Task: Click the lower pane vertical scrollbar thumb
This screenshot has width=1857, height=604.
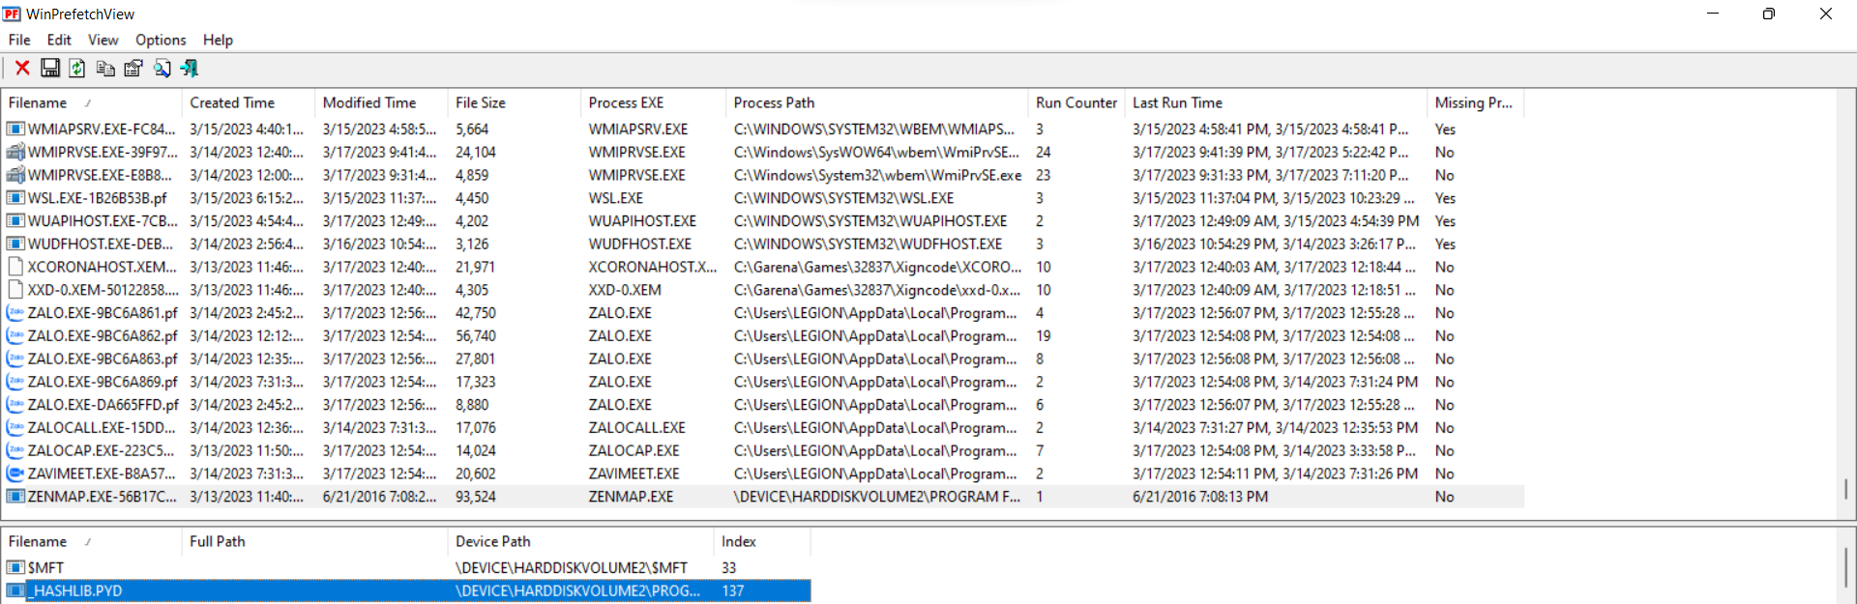Action: 1846,568
